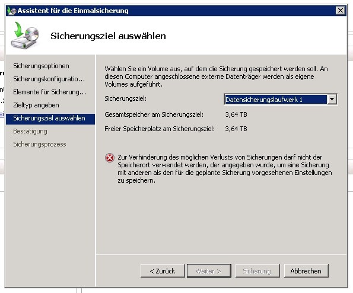353x293 pixels.
Task: Jump to Zieltyp angeben step
Action: coord(36,105)
